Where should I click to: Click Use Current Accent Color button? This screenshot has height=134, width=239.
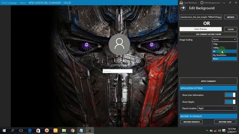coord(208,34)
